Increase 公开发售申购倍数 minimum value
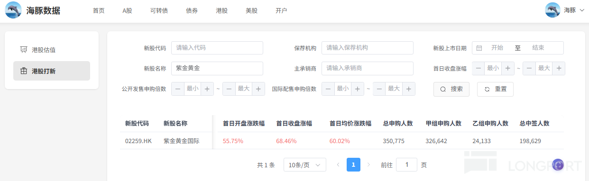This screenshot has width=589, height=181. (x=207, y=89)
